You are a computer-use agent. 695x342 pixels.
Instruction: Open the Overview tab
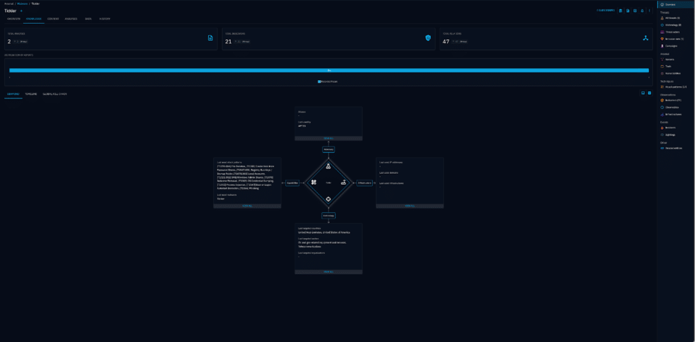[14, 19]
